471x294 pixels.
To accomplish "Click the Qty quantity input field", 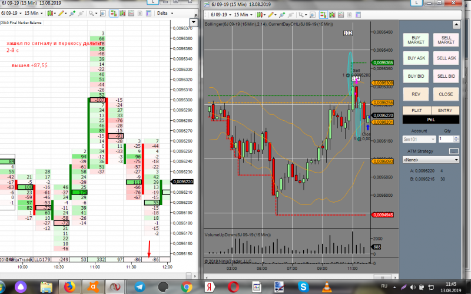I will click(x=446, y=139).
